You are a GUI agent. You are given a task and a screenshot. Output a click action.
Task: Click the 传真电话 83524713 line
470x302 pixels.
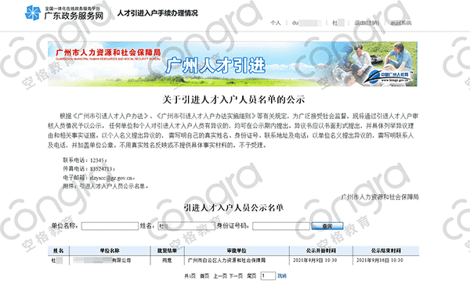(89, 169)
